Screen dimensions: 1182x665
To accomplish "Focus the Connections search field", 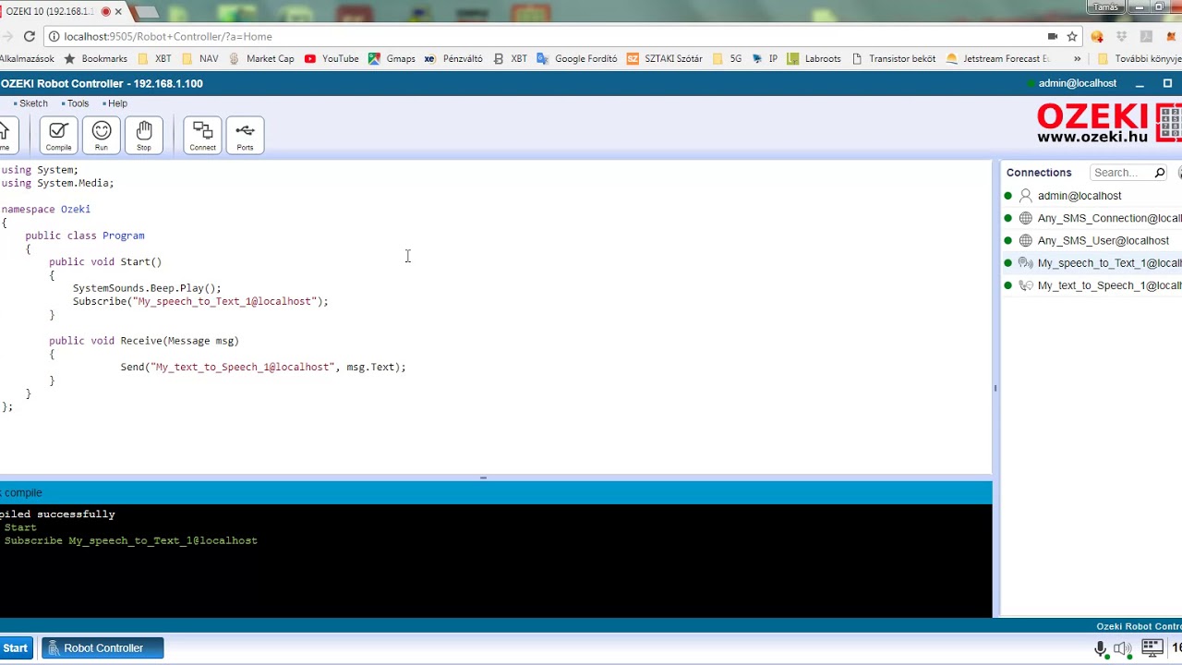I will coord(1121,173).
